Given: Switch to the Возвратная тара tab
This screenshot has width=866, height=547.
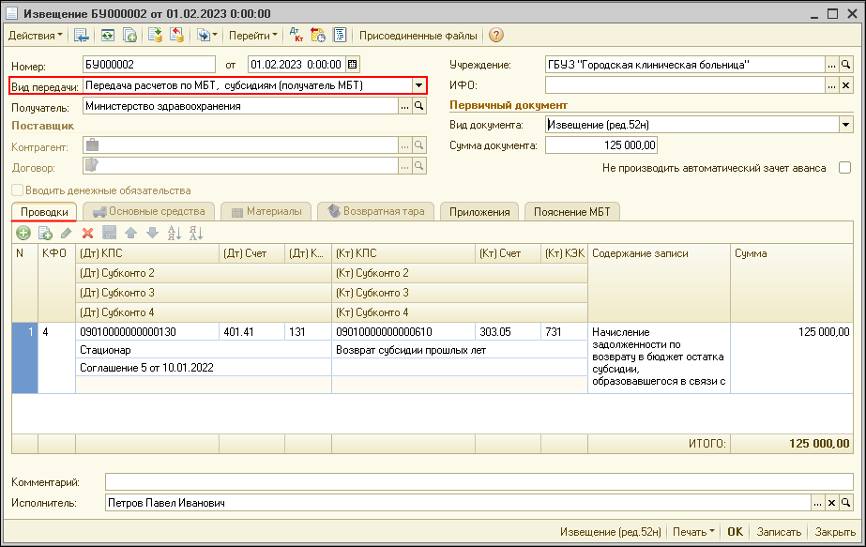Looking at the screenshot, I should [x=376, y=212].
